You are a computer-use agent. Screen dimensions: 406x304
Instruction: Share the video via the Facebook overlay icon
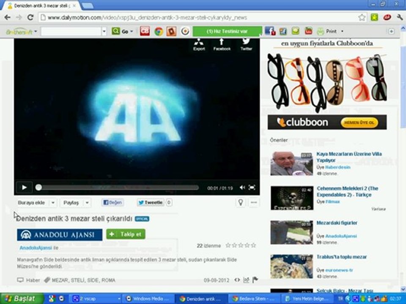pyautogui.click(x=222, y=45)
